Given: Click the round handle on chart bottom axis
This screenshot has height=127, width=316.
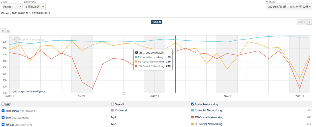Looking at the screenshot, I should [x=123, y=93].
